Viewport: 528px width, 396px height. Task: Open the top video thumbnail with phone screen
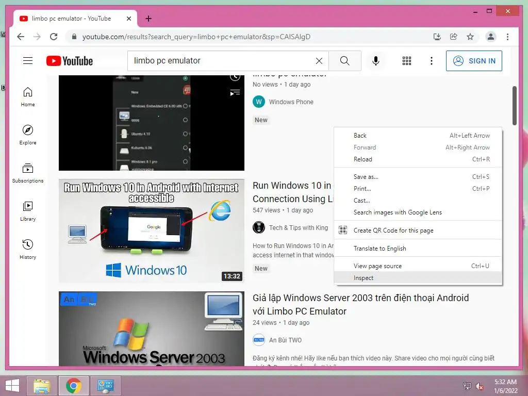click(151, 123)
